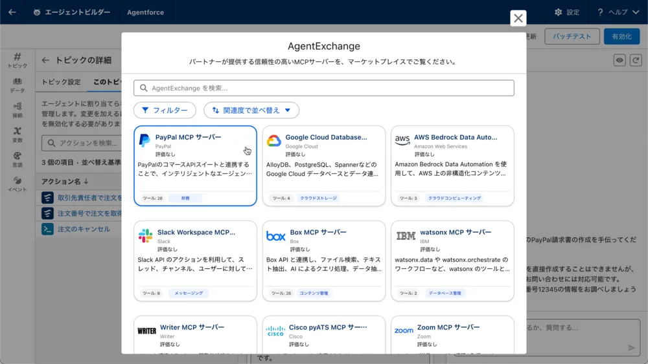Switch to the トピック設定 tab
This screenshot has width=648, height=364.
pyautogui.click(x=61, y=81)
